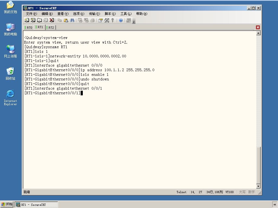This screenshot has height=208, width=278.
Task: Close the active tab with red X
Action: point(258,27)
